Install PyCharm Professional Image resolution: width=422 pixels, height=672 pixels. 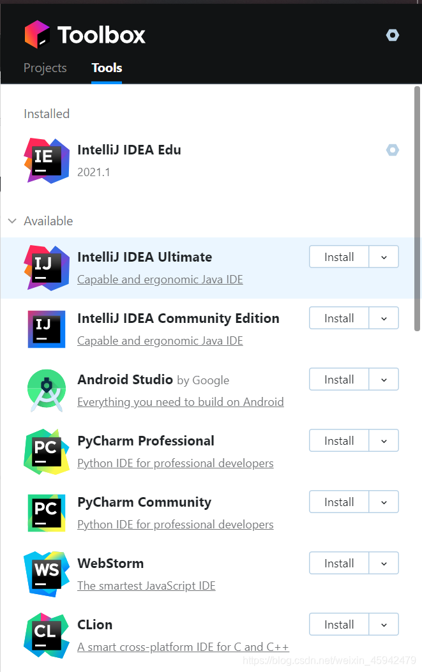coord(339,440)
